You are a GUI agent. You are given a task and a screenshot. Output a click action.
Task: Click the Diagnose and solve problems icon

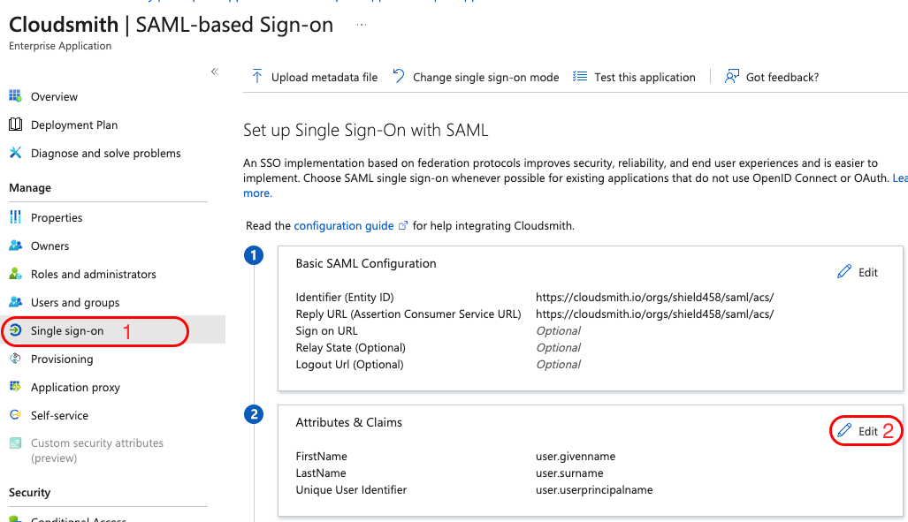tap(15, 153)
